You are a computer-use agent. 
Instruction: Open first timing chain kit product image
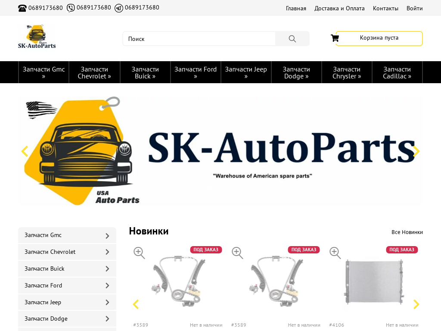[x=178, y=281]
